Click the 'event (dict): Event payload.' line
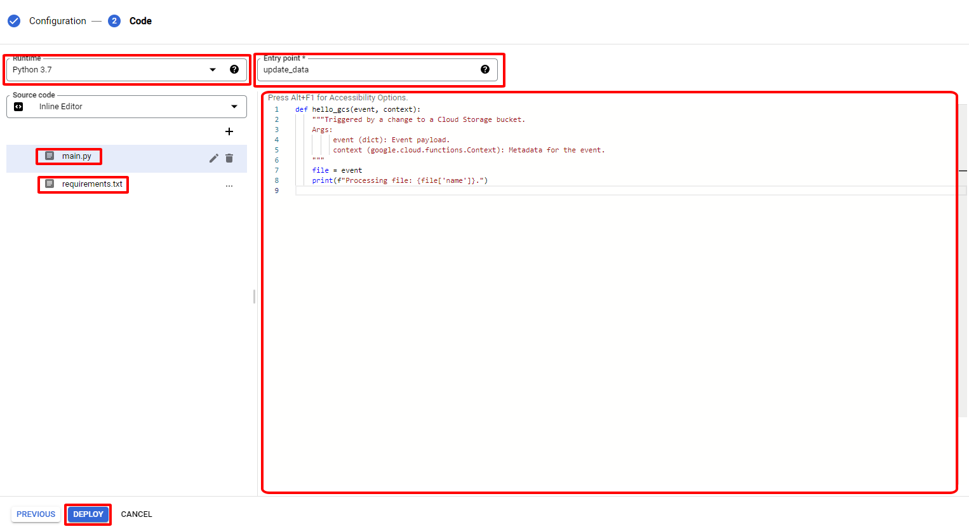 point(391,140)
